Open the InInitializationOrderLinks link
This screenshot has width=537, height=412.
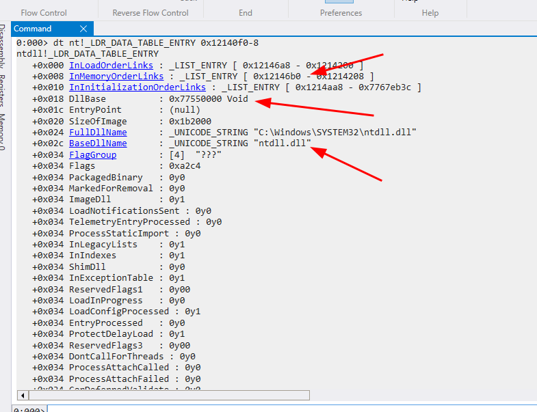pos(137,87)
